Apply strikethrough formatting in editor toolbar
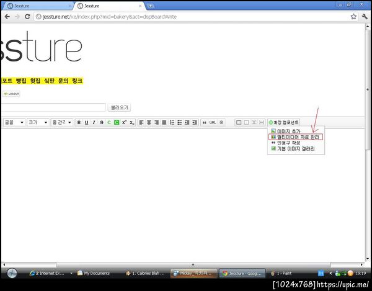This screenshot has height=291, width=372. (102, 122)
